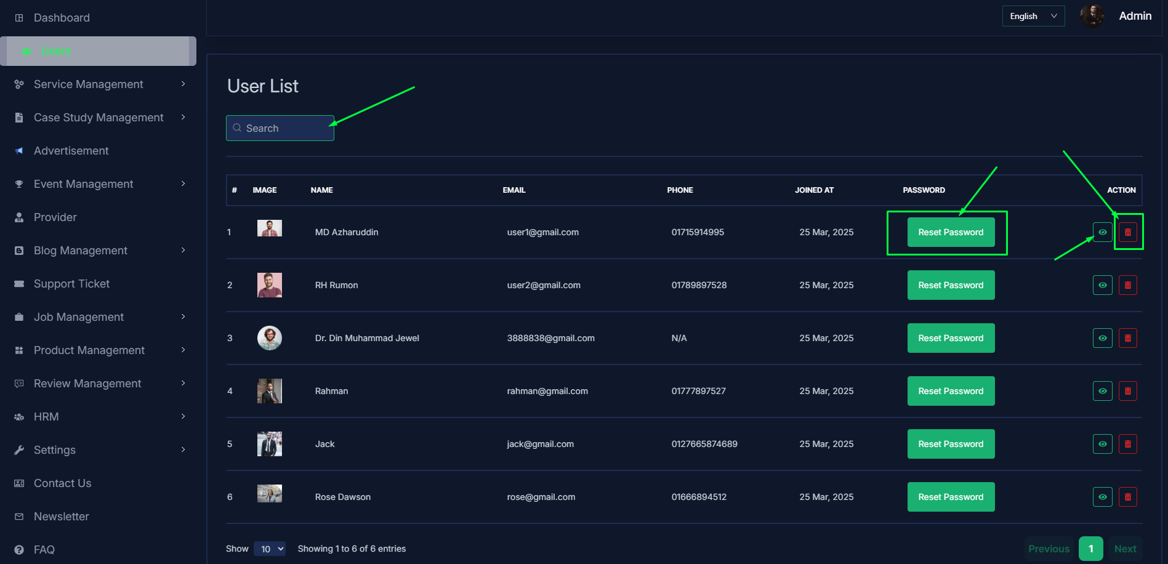Expand Case Study Management submenu chevron
This screenshot has height=564, width=1168.
tap(183, 117)
